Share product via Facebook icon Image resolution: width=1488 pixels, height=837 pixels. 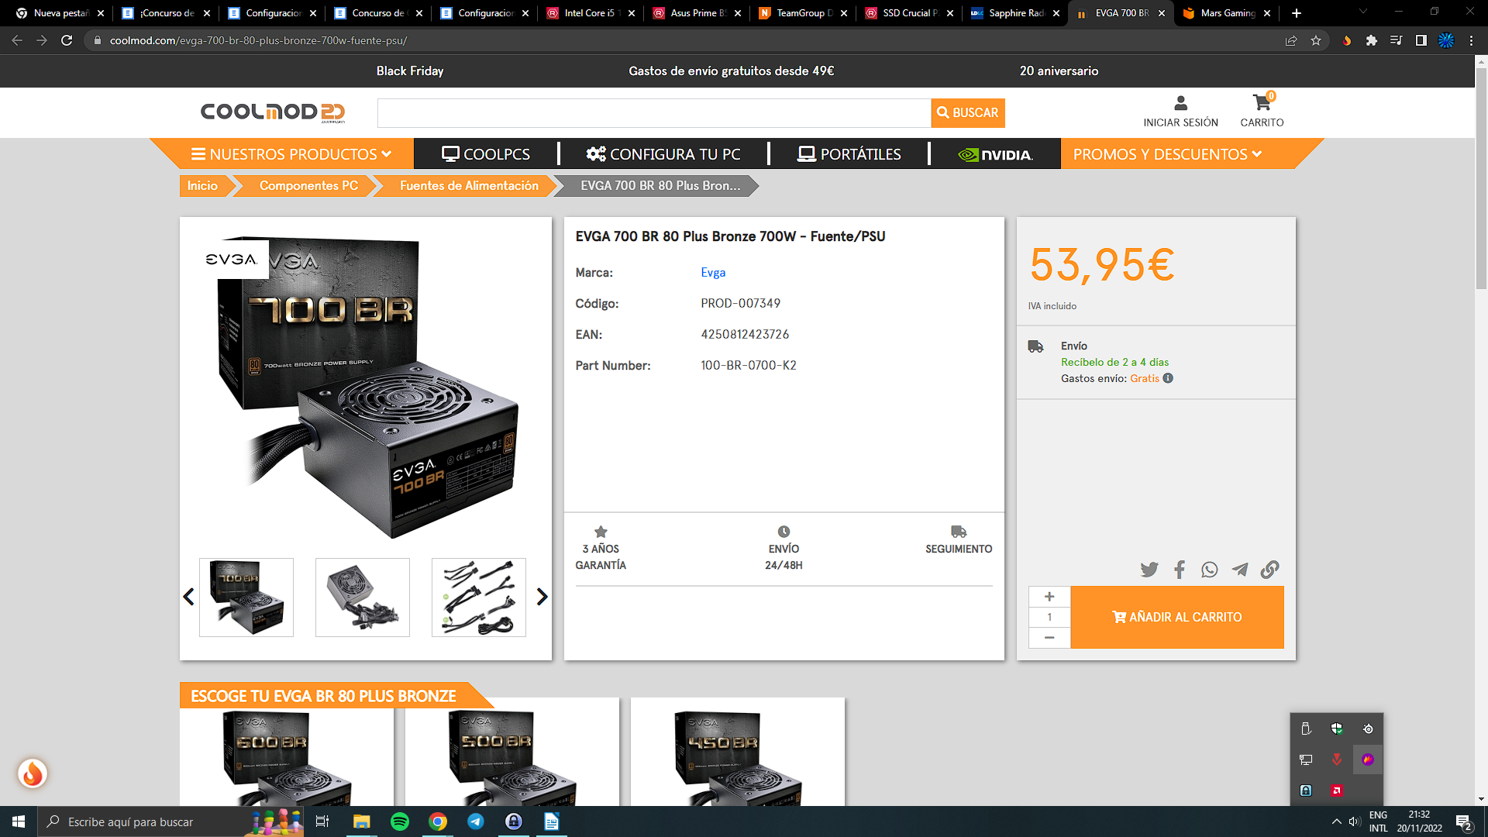coord(1179,570)
